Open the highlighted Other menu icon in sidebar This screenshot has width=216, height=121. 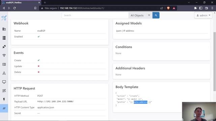[4, 108]
